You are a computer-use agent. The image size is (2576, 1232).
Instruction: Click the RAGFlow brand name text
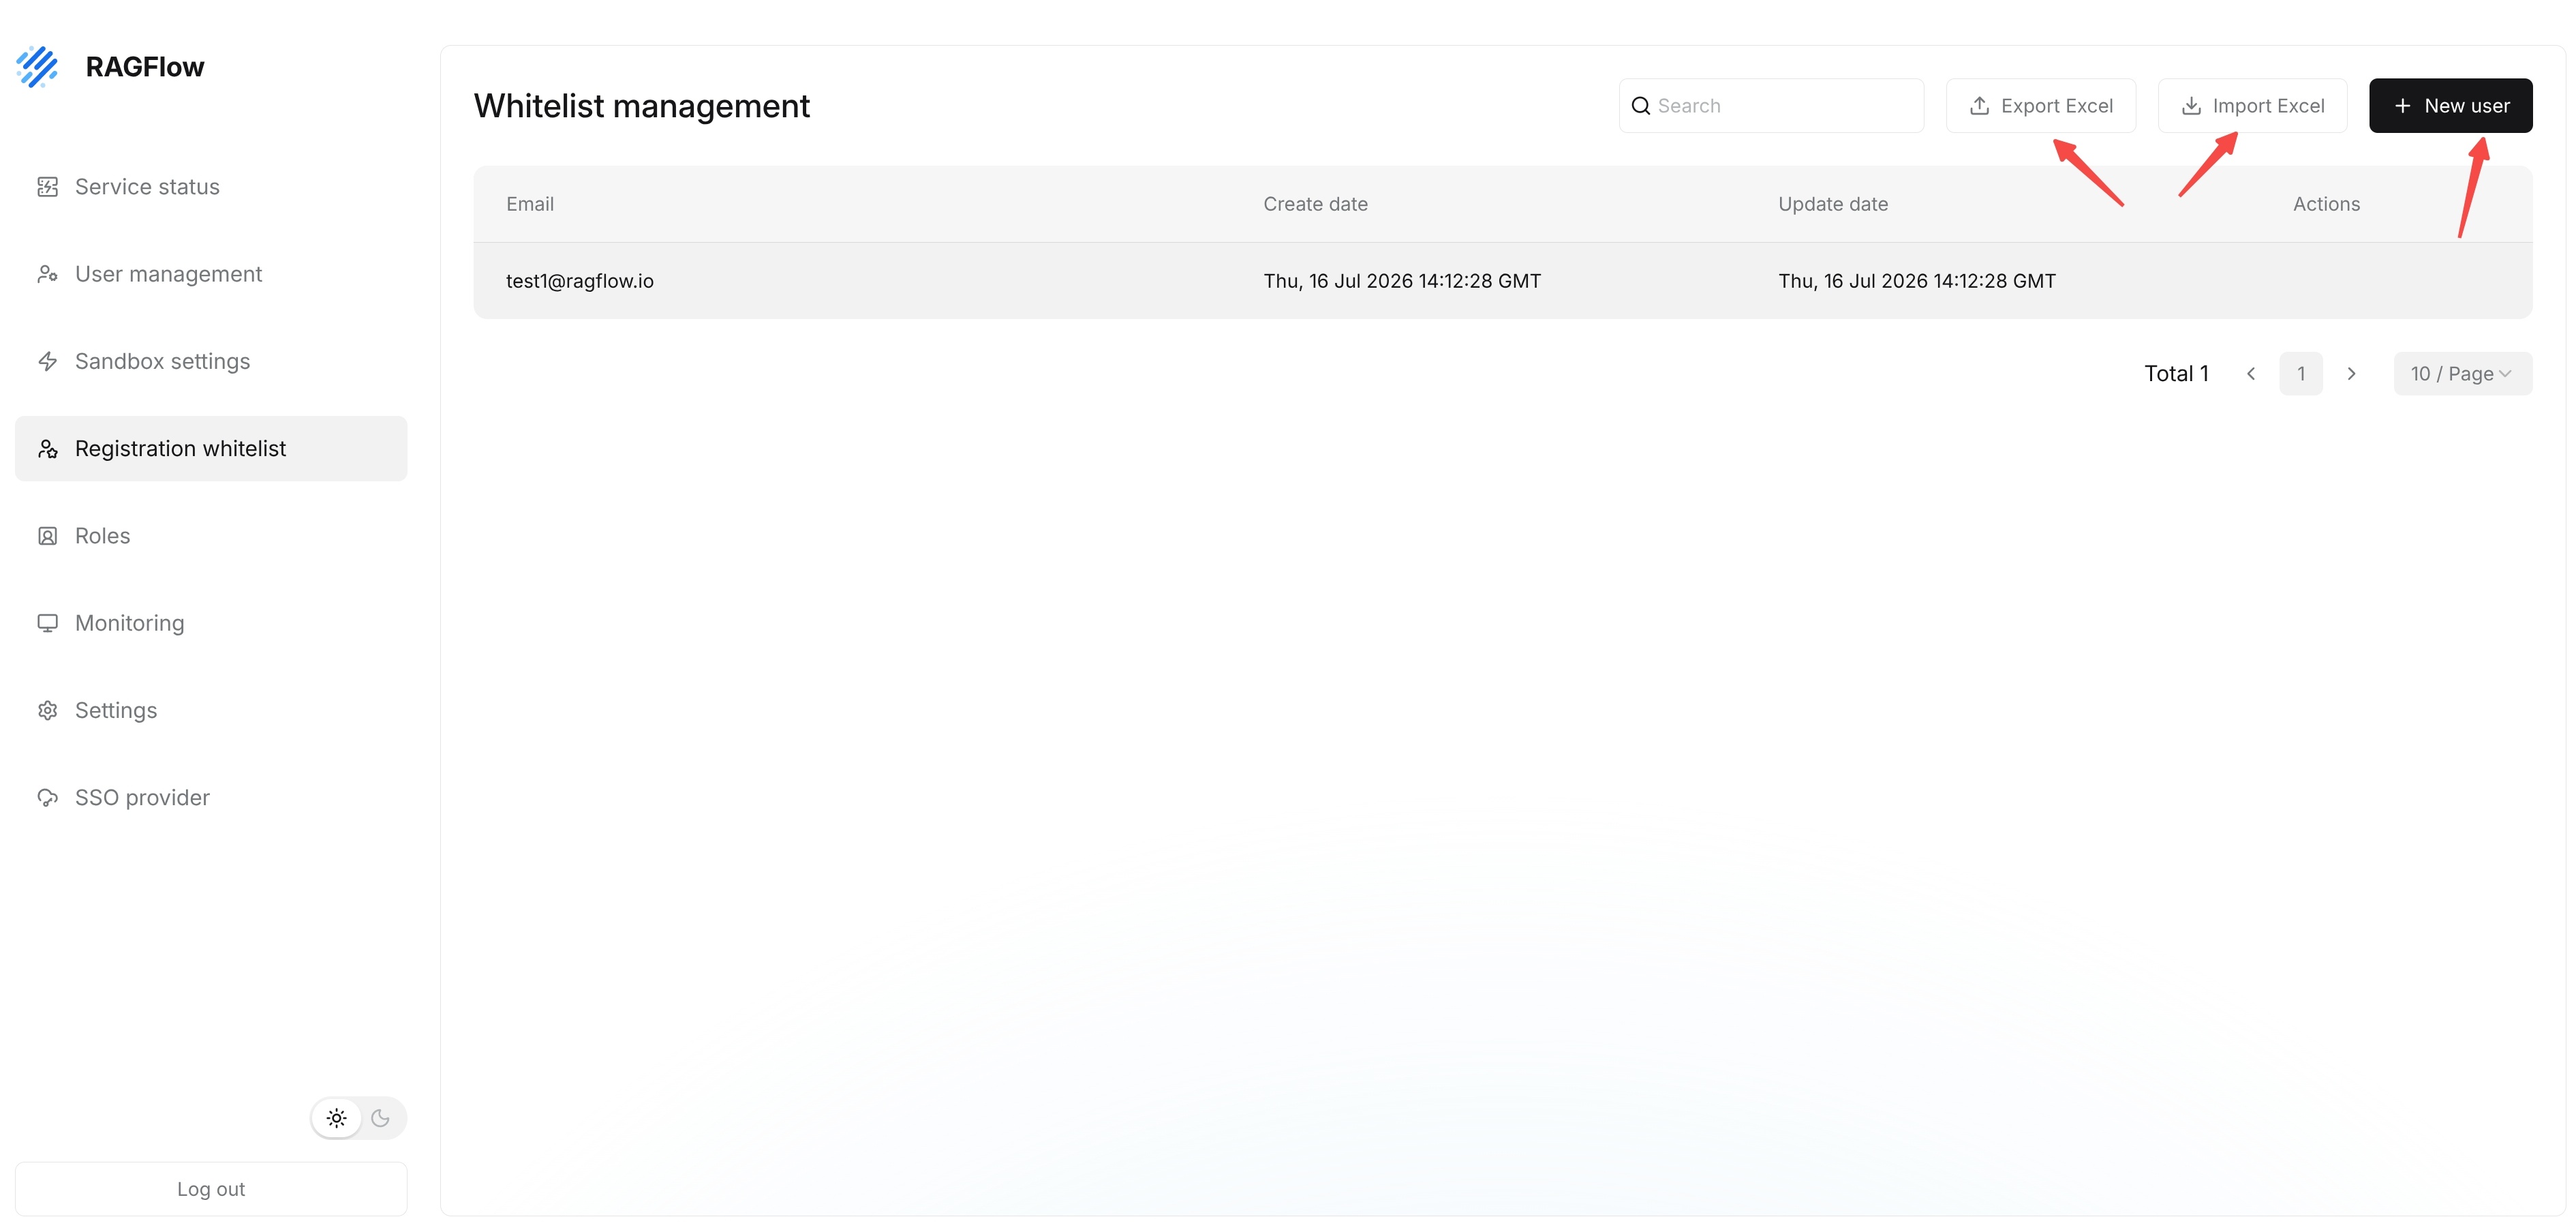tap(145, 67)
